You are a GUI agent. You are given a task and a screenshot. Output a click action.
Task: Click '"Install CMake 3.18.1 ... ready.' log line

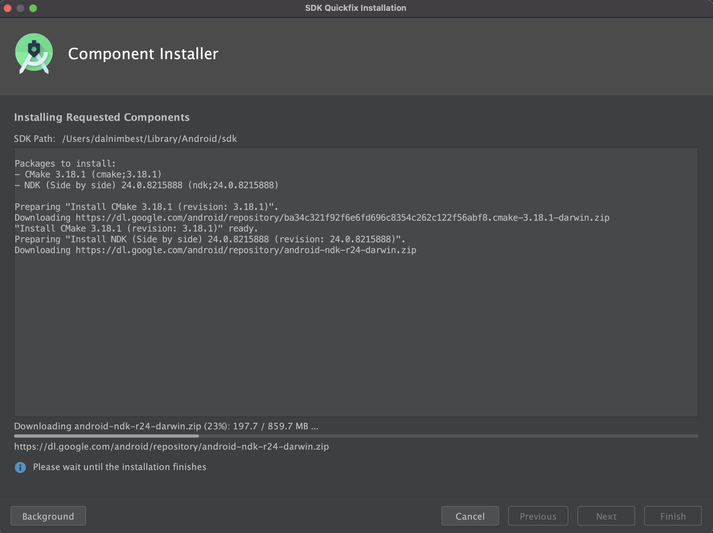click(136, 228)
